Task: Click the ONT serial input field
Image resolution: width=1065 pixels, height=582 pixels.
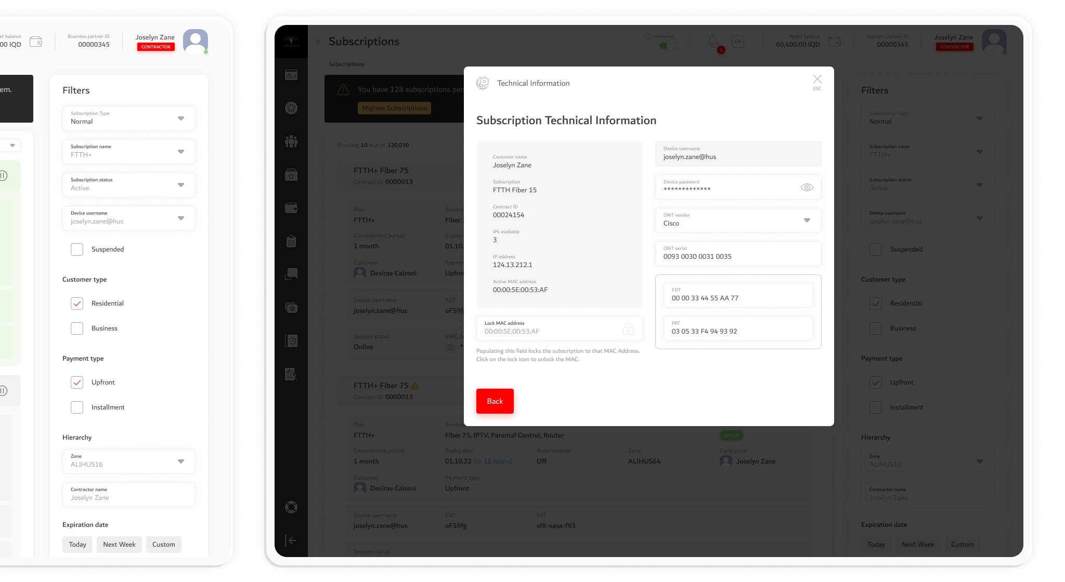Action: pyautogui.click(x=738, y=254)
